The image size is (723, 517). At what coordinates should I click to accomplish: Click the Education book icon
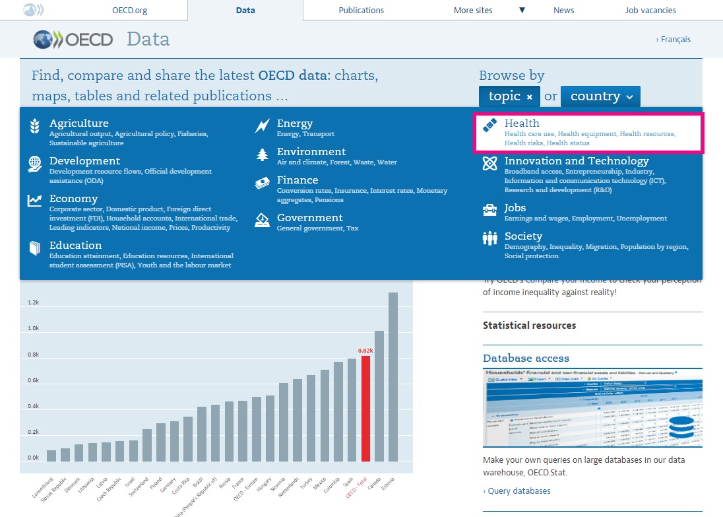(34, 248)
